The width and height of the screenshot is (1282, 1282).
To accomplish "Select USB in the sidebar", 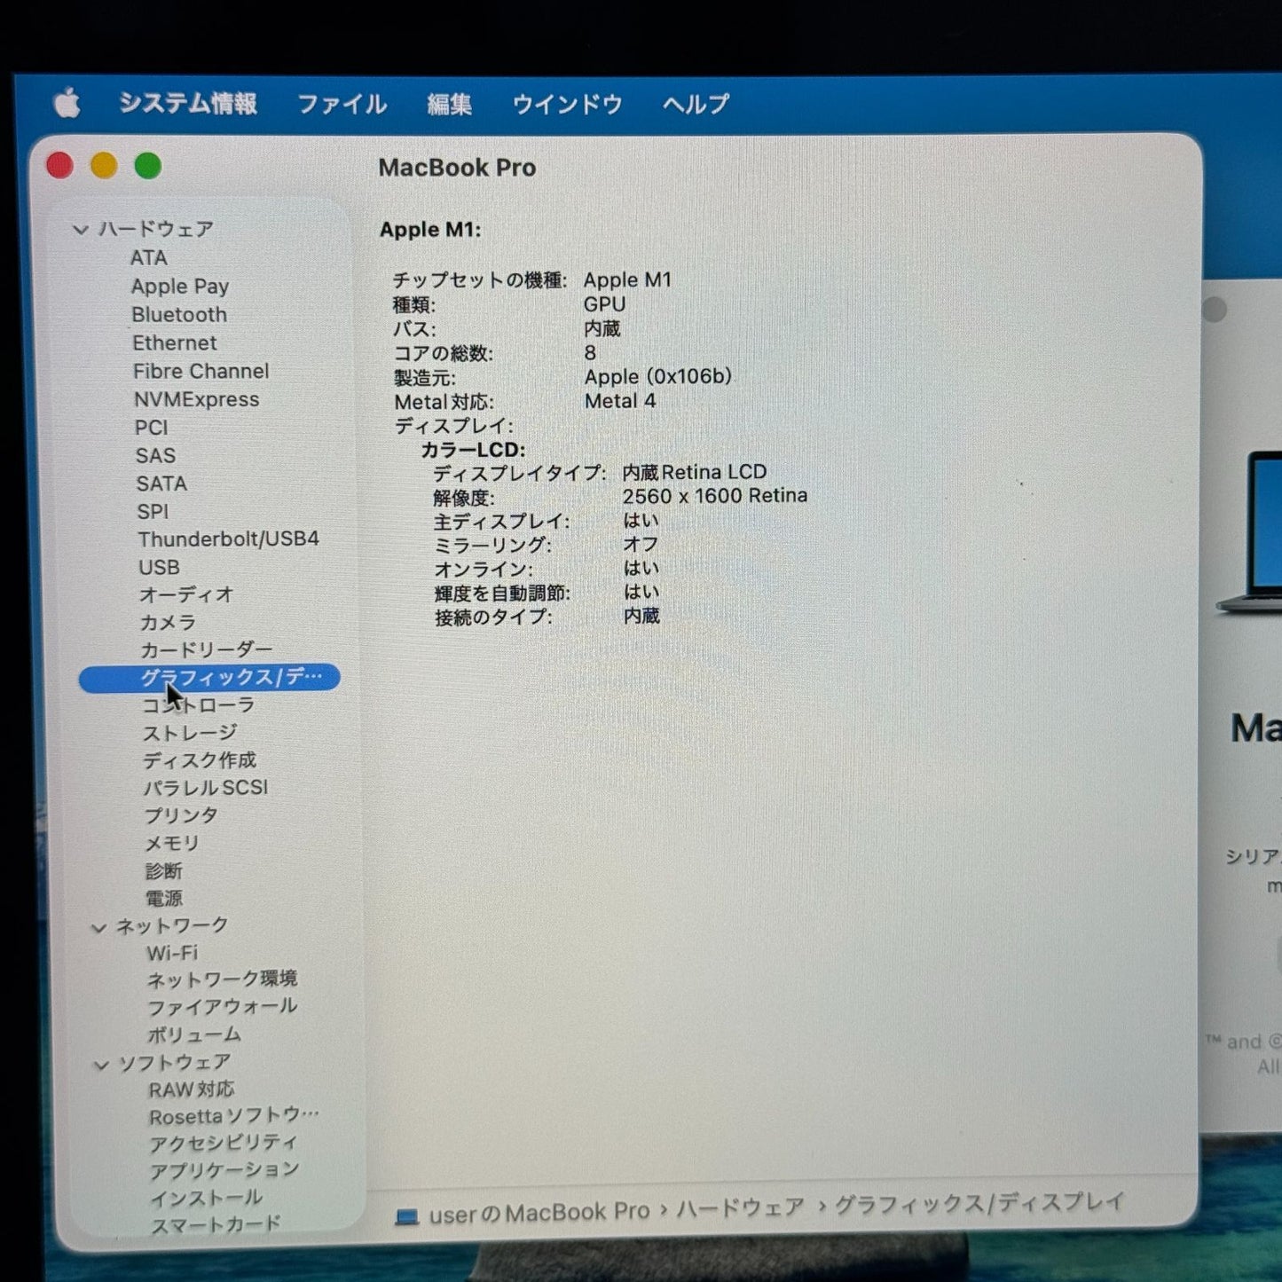I will tap(159, 568).
